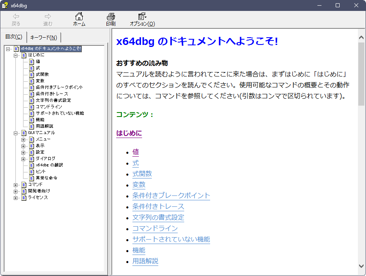
Task: Select the x64dbg のドキュメントへようこそ! root item
Action: [51, 49]
